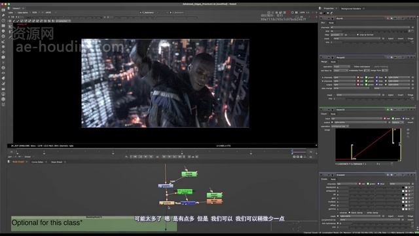Switch to the Dope Sheet tab
This screenshot has width=419, height=236.
coord(56,162)
